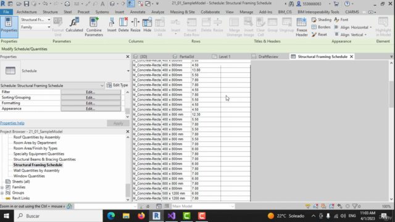Image resolution: width=395 pixels, height=222 pixels.
Task: Click the Save icon in quick access
Action: coord(27,4)
